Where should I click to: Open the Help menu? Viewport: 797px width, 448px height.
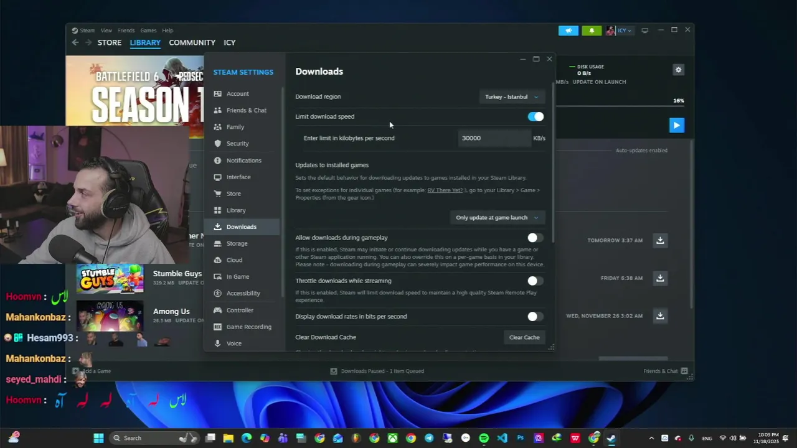pos(167,30)
